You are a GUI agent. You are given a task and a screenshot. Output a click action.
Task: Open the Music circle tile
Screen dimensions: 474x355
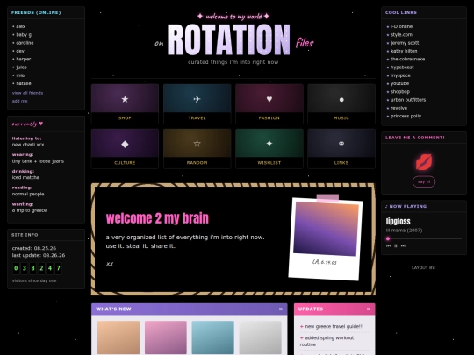(341, 104)
